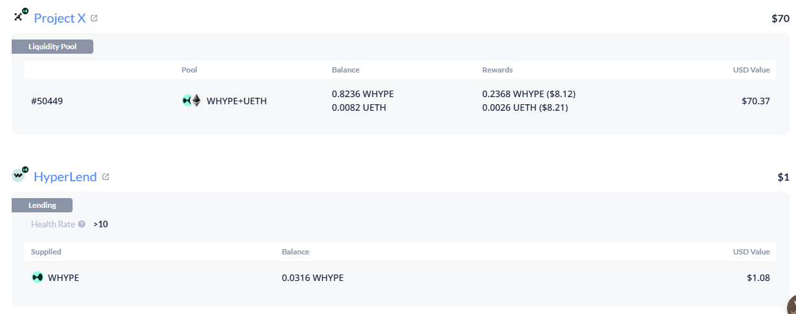796x314 pixels.
Task: Click the Project X protocol logo icon
Action: pos(20,16)
